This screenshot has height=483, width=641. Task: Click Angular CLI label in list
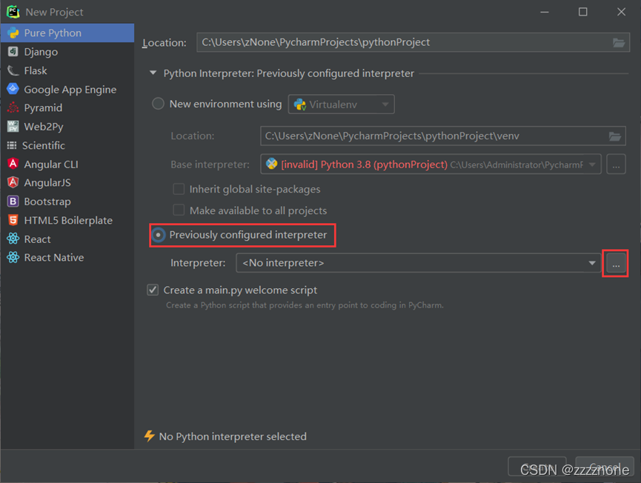(x=51, y=164)
